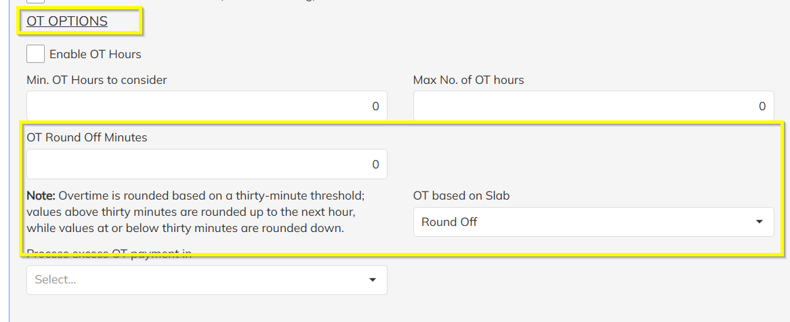
Task: Focus the Max No. of OT hours field
Action: 594,106
